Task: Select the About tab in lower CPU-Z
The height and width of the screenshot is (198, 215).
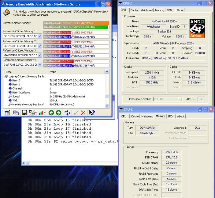Action: tap(180, 116)
